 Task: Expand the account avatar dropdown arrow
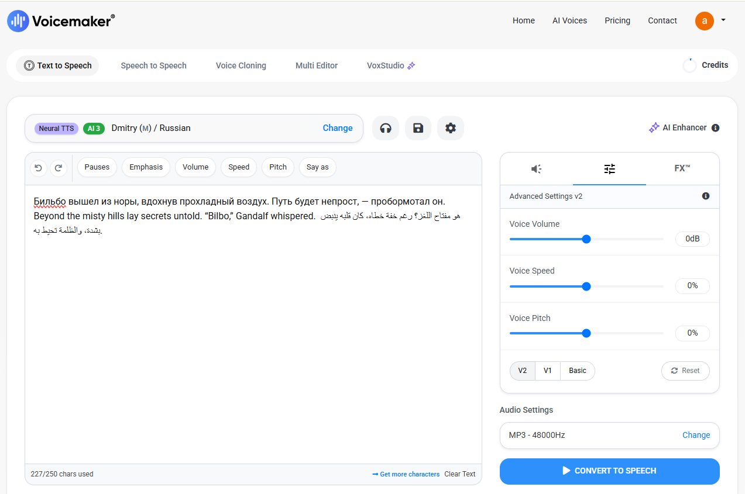(723, 20)
